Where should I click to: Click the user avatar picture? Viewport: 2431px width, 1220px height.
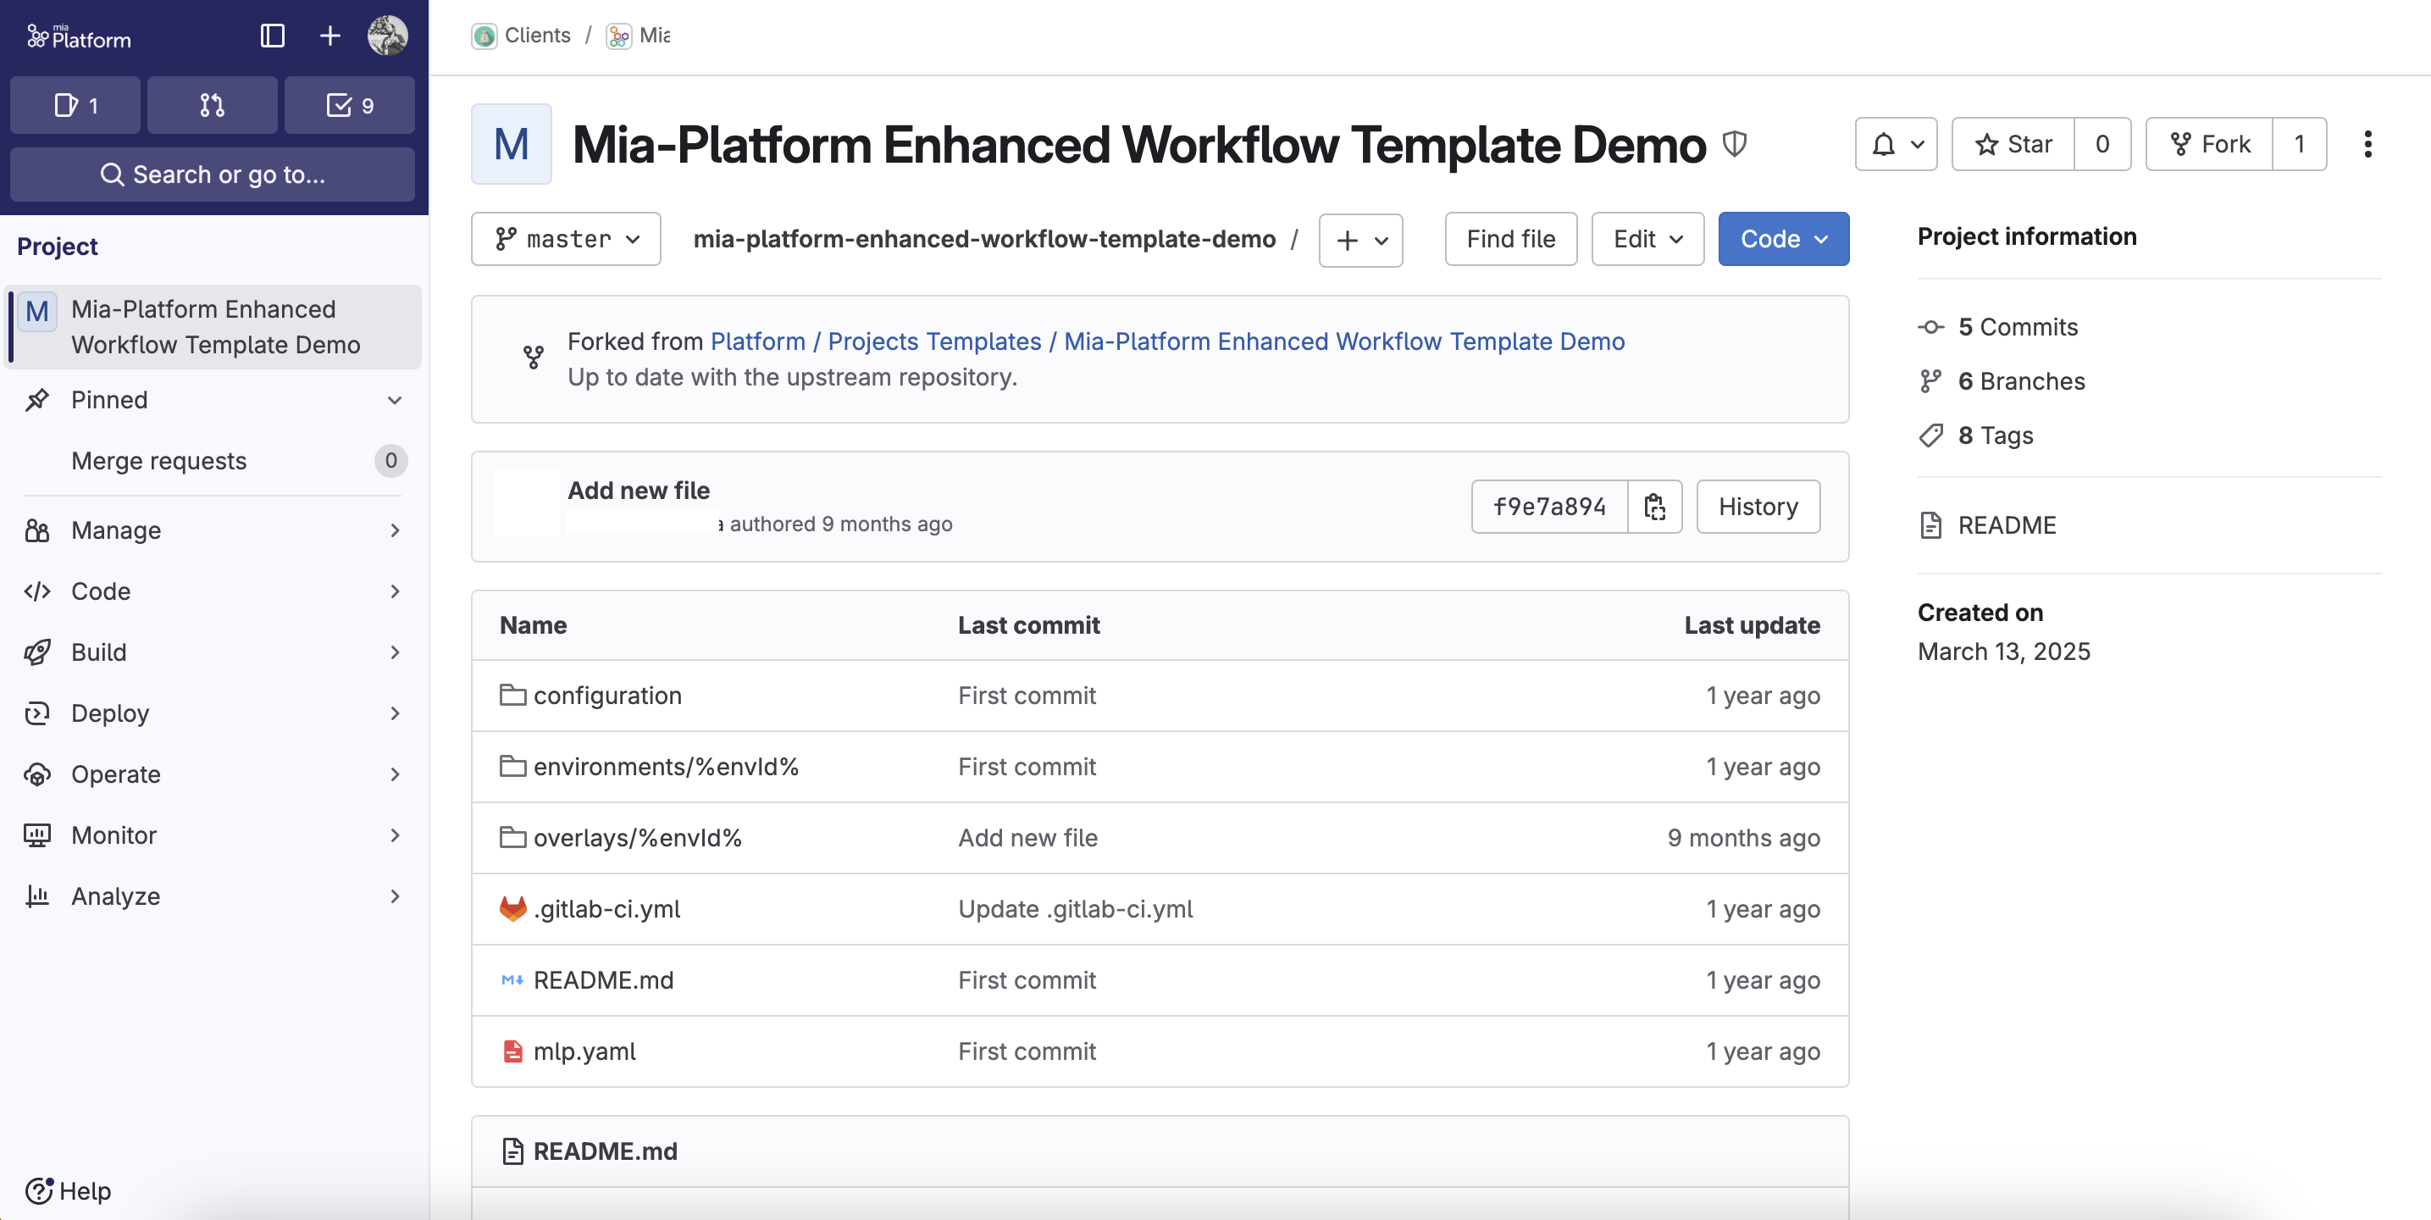click(x=388, y=36)
